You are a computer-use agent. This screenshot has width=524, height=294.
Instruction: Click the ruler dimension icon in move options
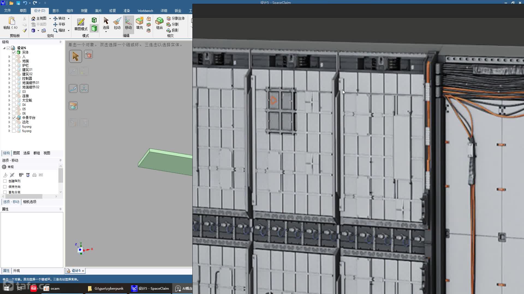click(34, 175)
